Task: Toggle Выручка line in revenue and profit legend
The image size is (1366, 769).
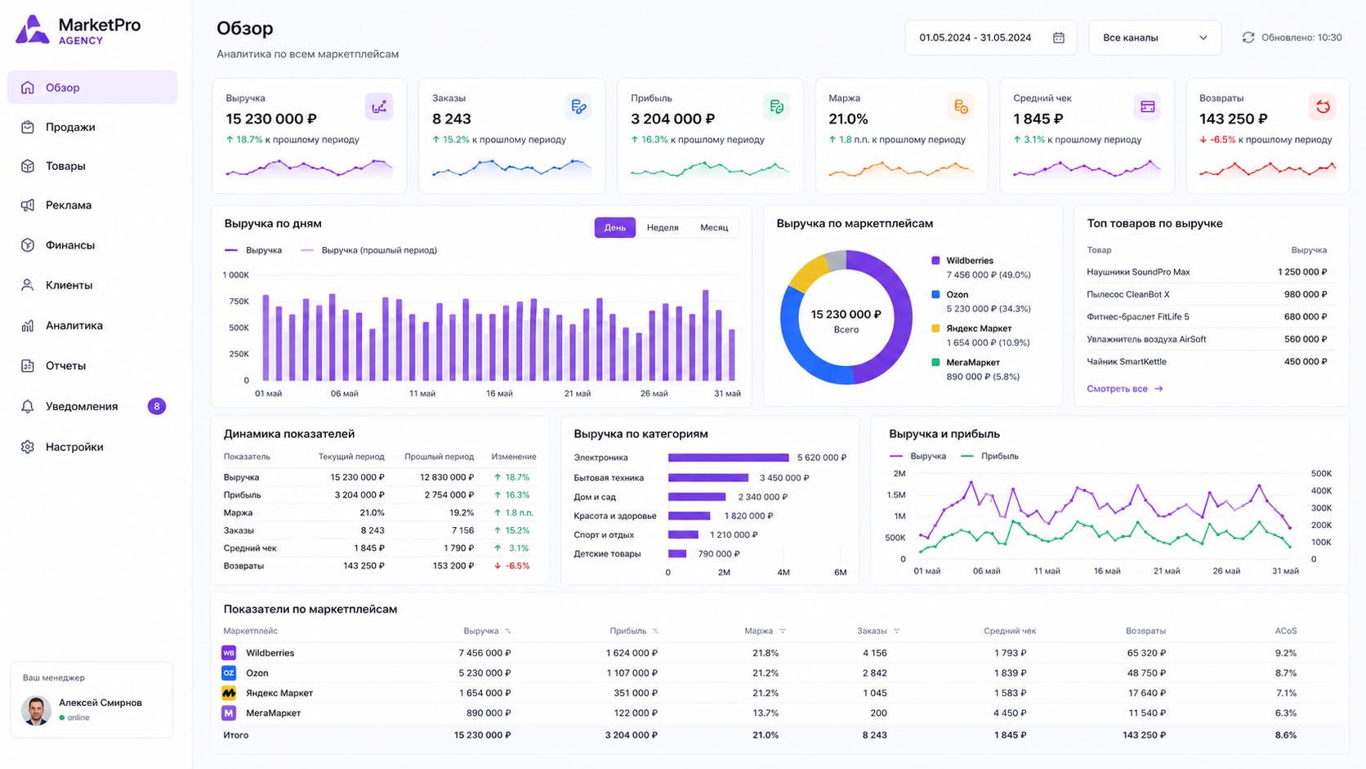Action: [917, 456]
